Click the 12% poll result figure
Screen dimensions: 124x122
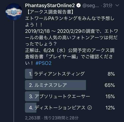(x=110, y=108)
